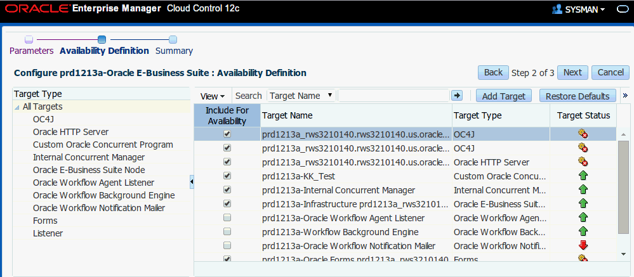634x277 pixels.
Task: Click prd1213a-Workflow Background Engine target name
Action: [340, 232]
